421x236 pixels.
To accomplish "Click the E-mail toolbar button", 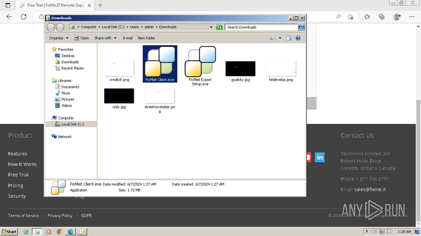I will tap(128, 38).
